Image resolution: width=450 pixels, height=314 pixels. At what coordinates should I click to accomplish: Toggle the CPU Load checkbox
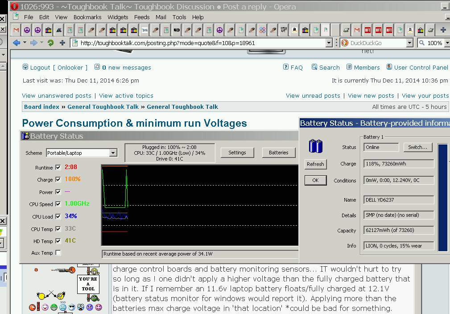click(58, 216)
